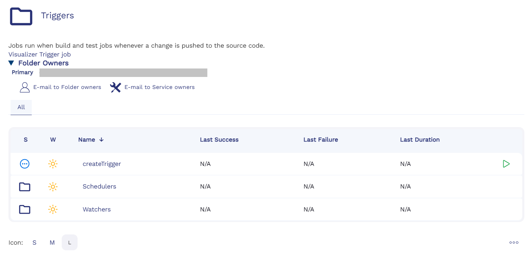This screenshot has height=263, width=530.
Task: Click the Watchers weather sun icon
Action: (53, 209)
